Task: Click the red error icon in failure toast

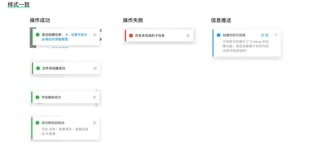Action: (131, 35)
